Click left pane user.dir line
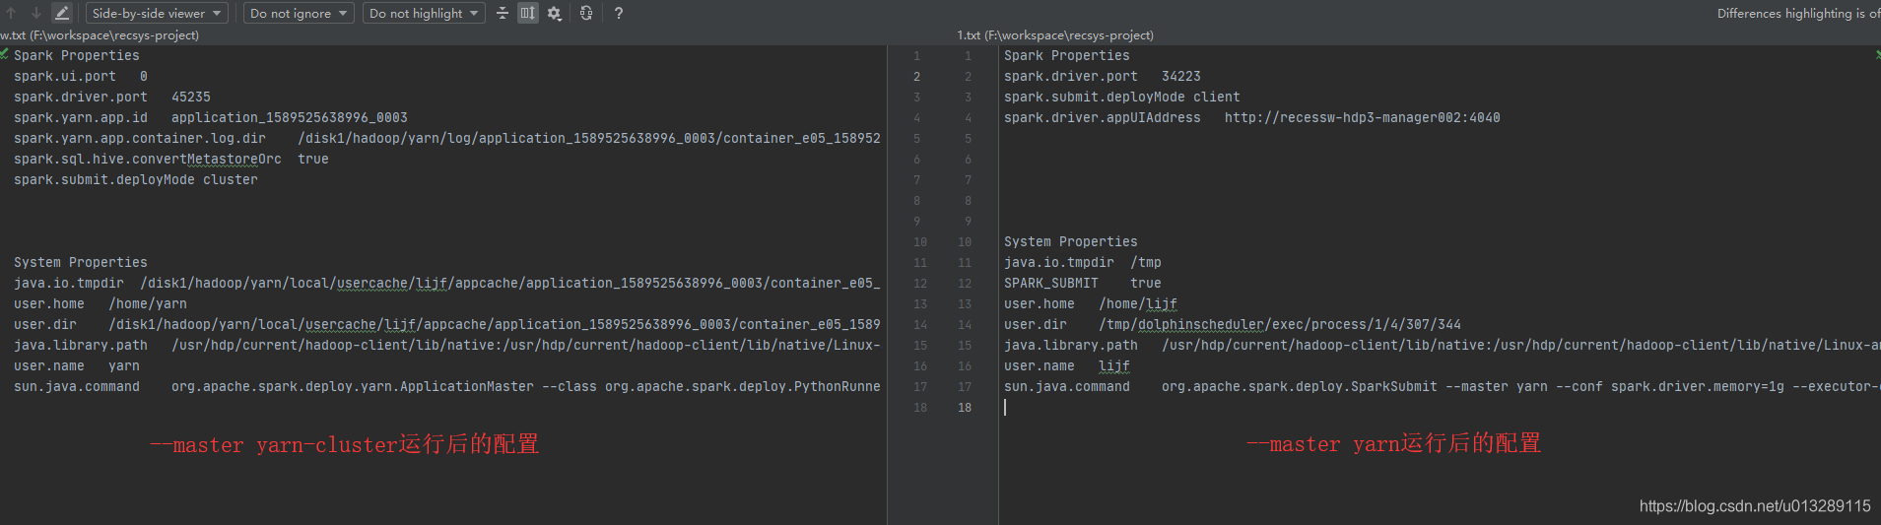Image resolution: width=1881 pixels, height=525 pixels. pyautogui.click(x=447, y=324)
